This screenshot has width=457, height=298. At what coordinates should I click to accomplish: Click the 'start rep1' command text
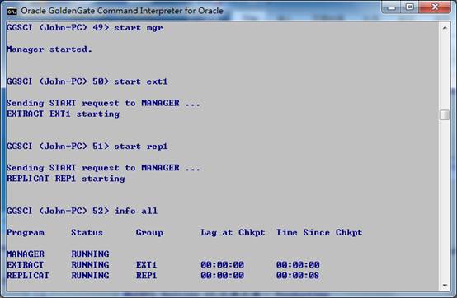[x=141, y=147]
